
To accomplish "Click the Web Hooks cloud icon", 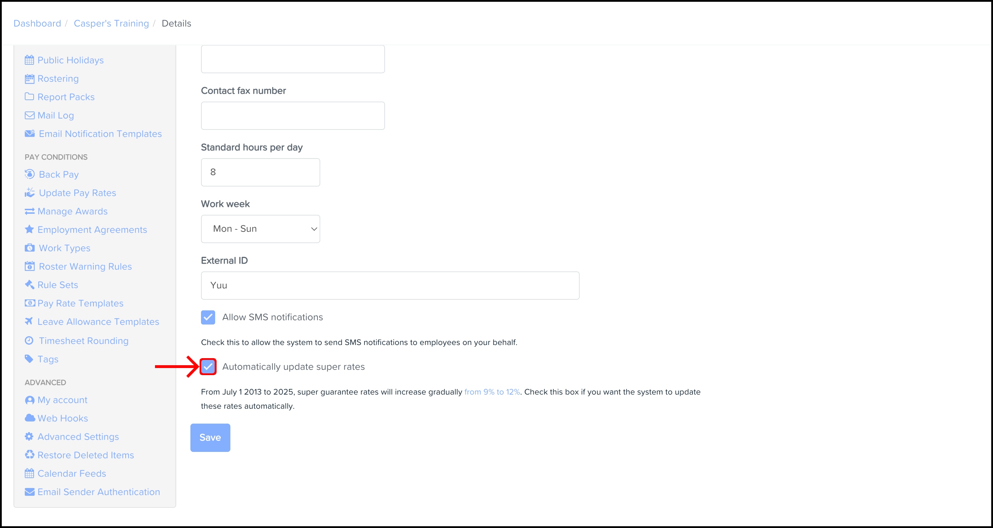I will (30, 418).
